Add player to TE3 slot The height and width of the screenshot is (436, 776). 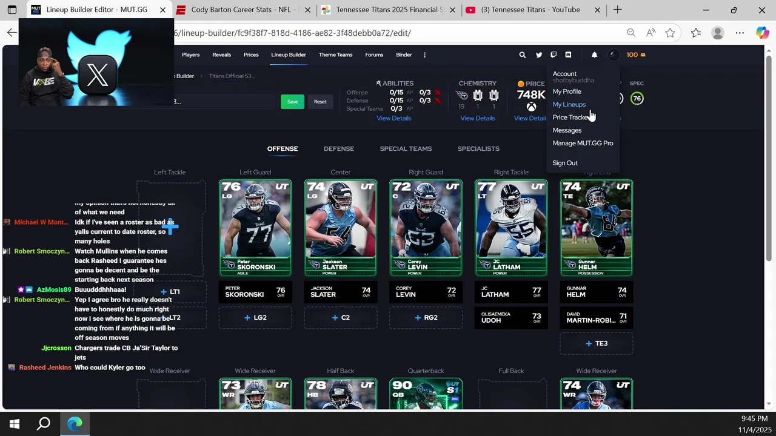point(597,343)
